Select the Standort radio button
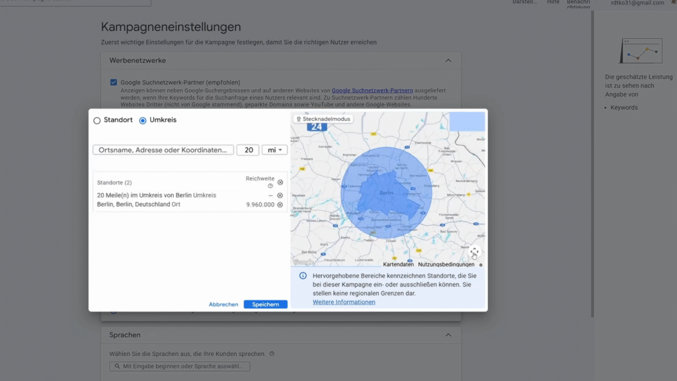Viewport: 677px width, 381px height. pyautogui.click(x=97, y=120)
